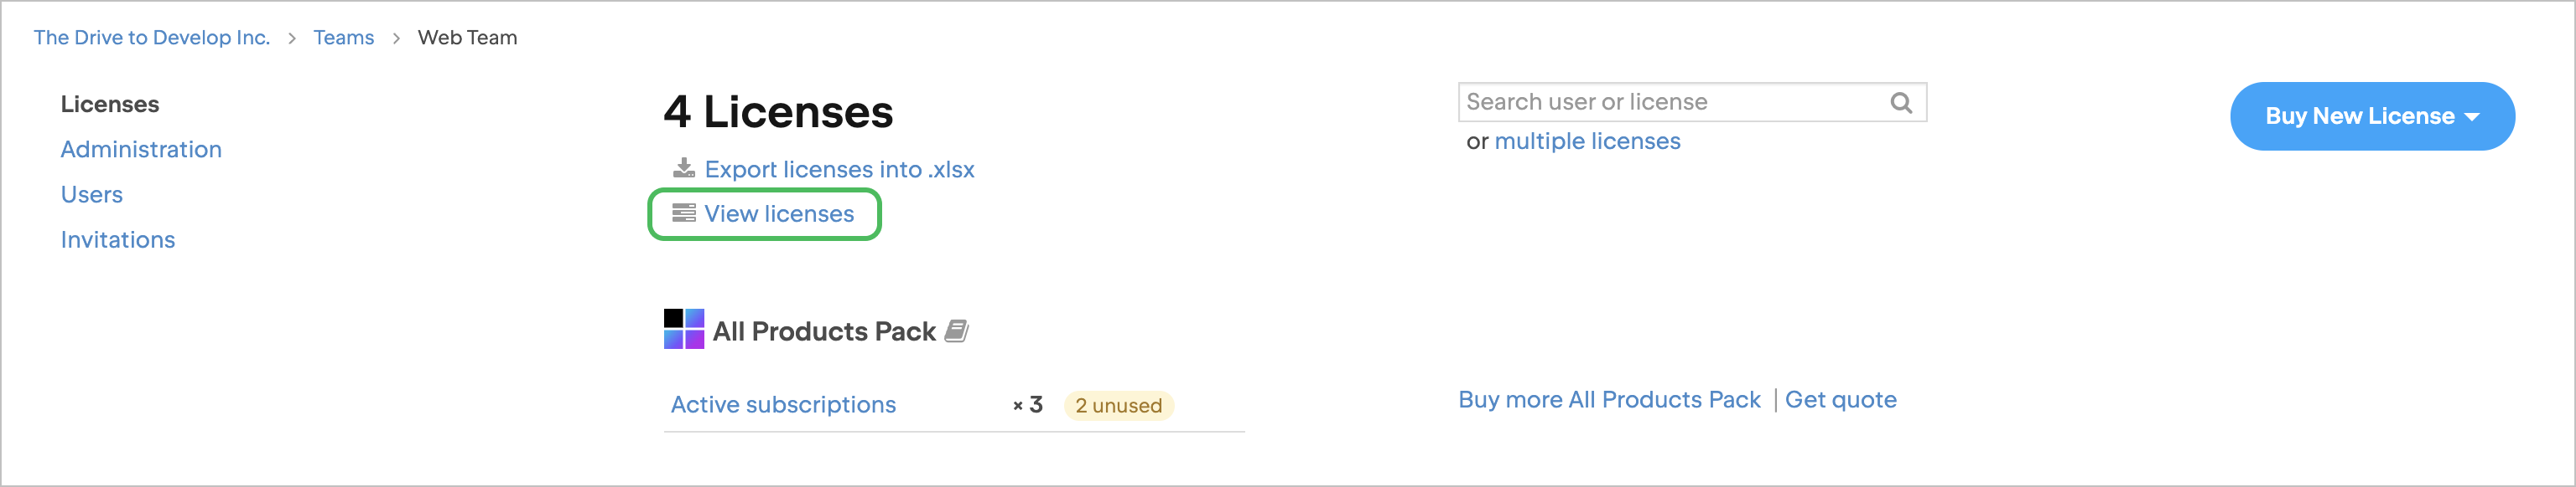Open Active subscriptions

click(x=783, y=404)
